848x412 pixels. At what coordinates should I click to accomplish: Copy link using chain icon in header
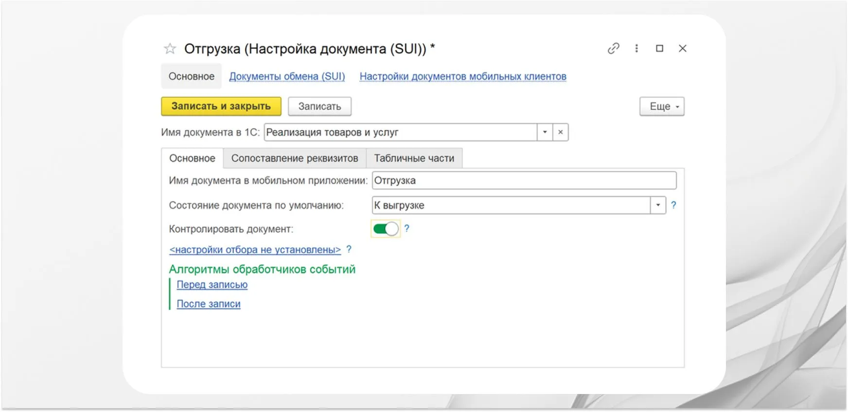[613, 49]
